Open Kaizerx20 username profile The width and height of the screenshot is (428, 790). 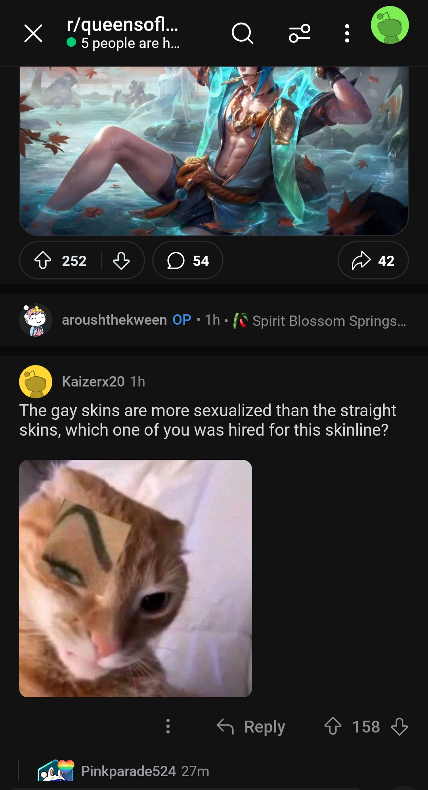pos(93,382)
